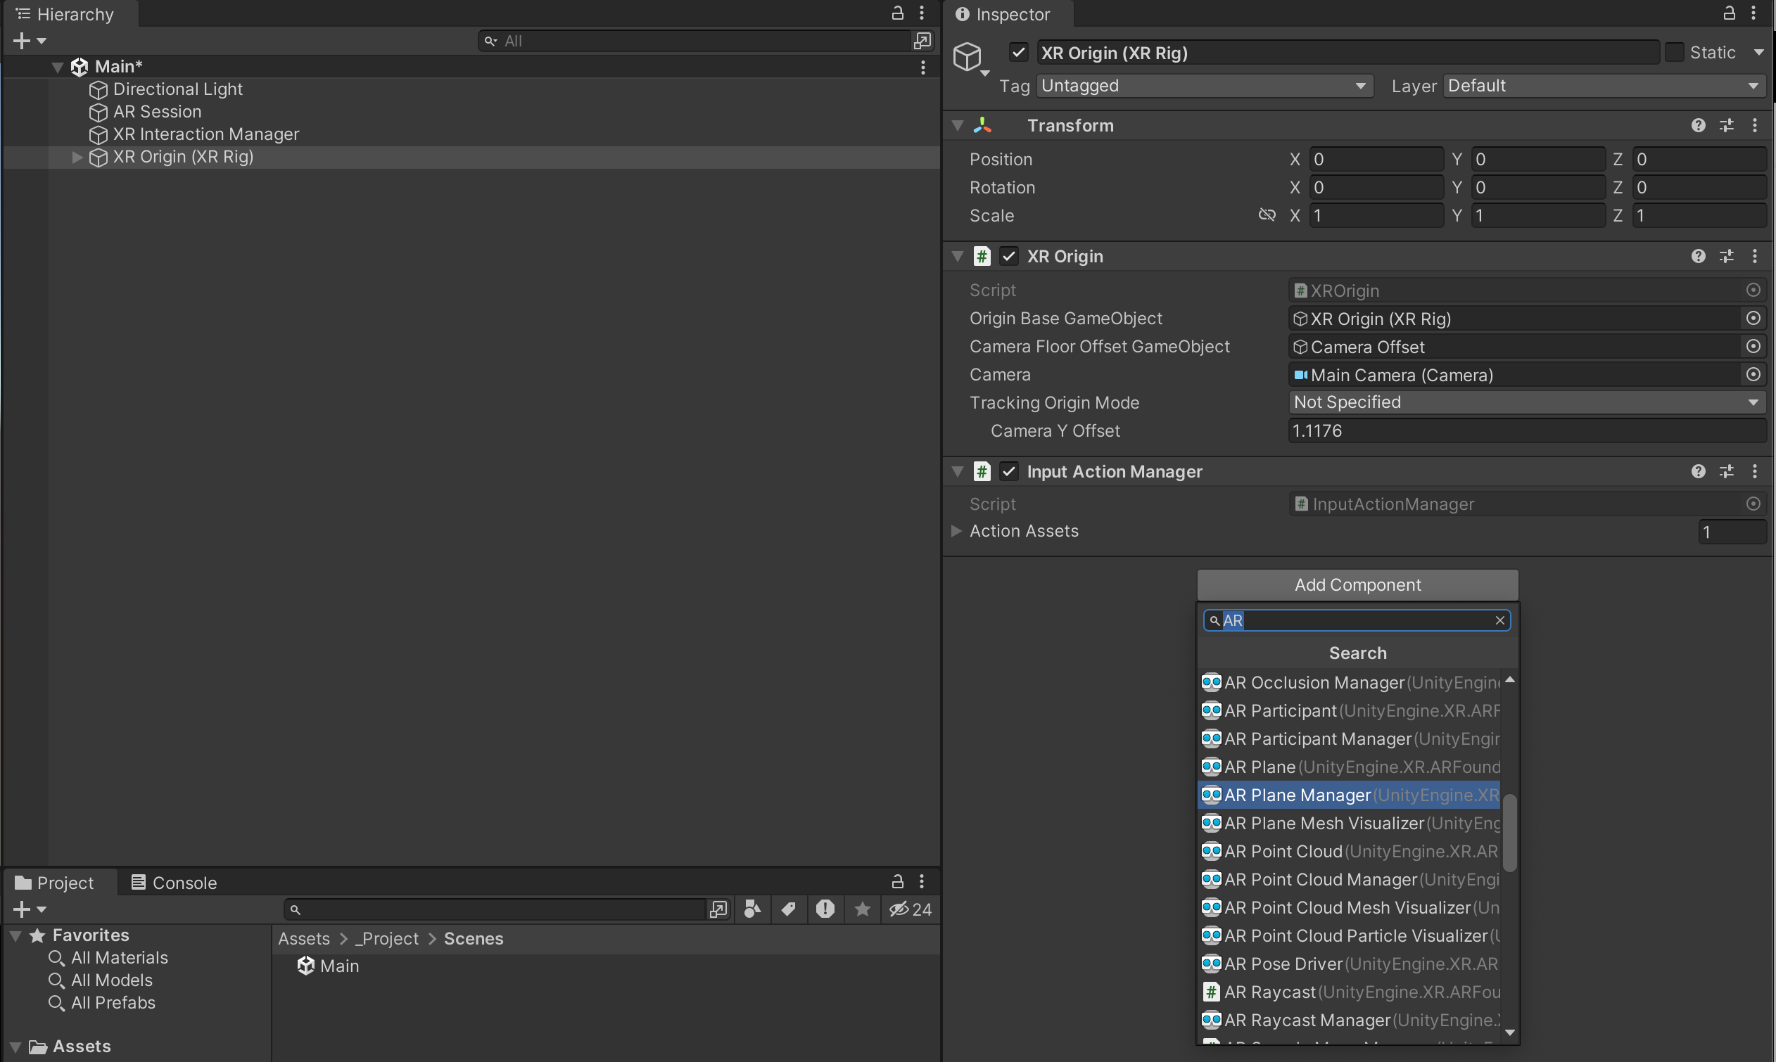1776x1062 pixels.
Task: Click the Add Component button
Action: [x=1357, y=585]
